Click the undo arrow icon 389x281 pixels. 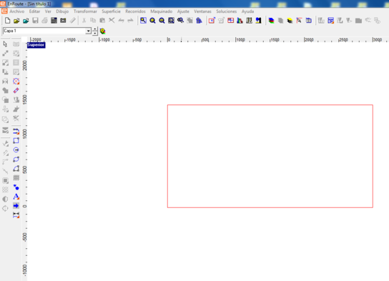click(x=121, y=21)
